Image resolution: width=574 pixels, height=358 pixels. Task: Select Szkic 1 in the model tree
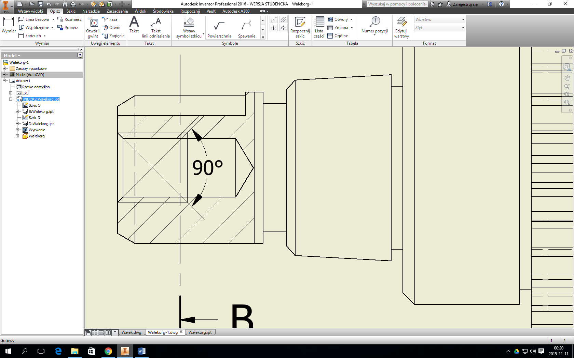click(x=34, y=105)
